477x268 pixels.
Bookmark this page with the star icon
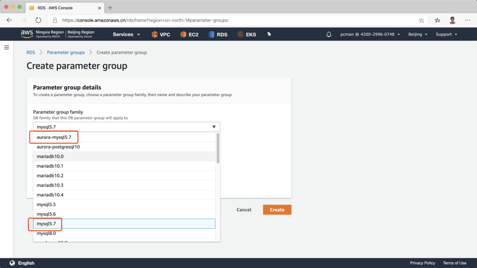[x=421, y=20]
